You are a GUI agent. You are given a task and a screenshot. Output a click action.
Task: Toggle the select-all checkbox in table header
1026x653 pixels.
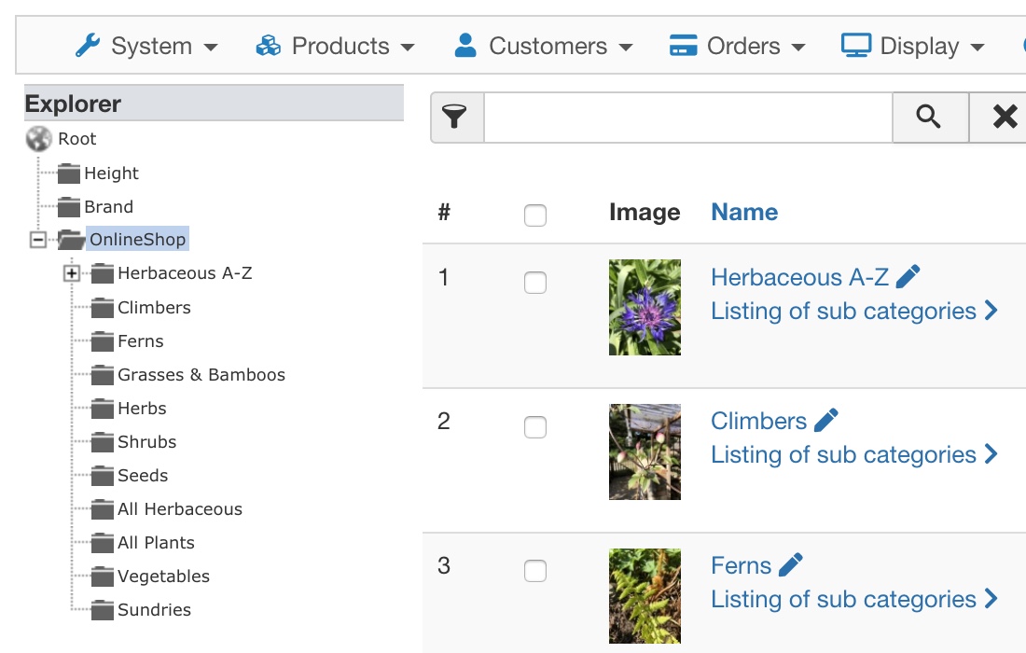(535, 215)
